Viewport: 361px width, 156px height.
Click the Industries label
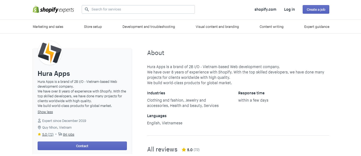click(x=156, y=93)
